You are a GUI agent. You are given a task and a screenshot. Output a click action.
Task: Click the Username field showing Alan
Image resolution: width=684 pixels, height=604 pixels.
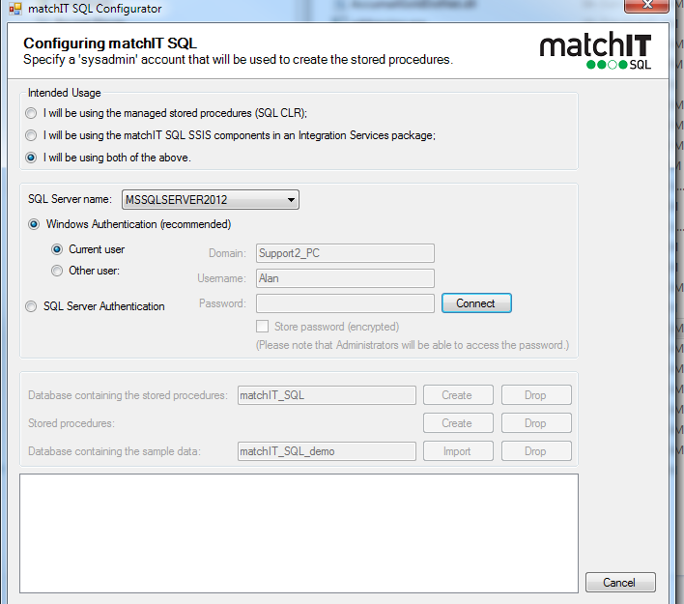click(x=345, y=278)
